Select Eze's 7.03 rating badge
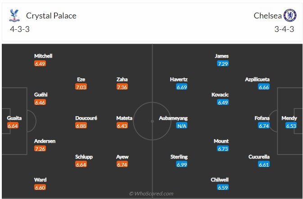Image resolution: width=303 pixels, height=199 pixels. pyautogui.click(x=81, y=87)
